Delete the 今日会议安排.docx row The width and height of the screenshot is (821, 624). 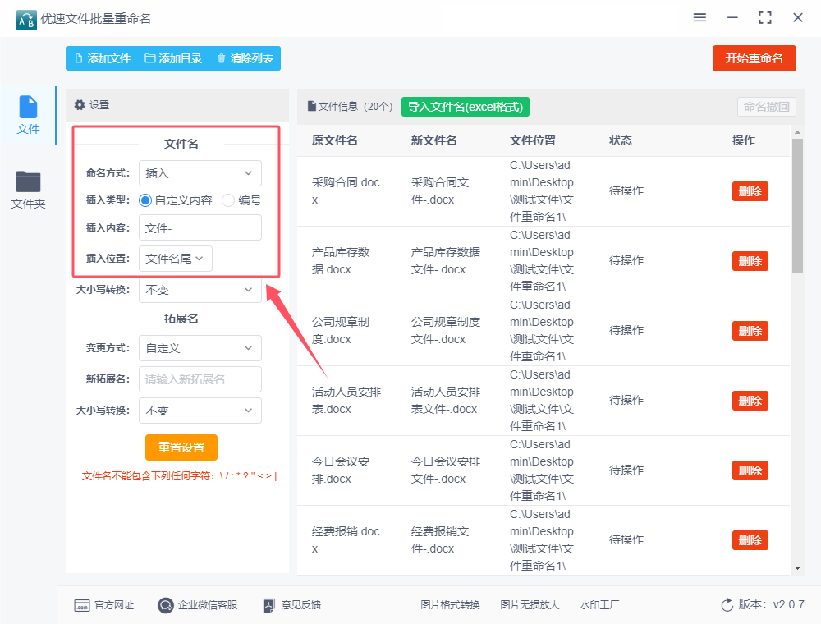click(750, 470)
